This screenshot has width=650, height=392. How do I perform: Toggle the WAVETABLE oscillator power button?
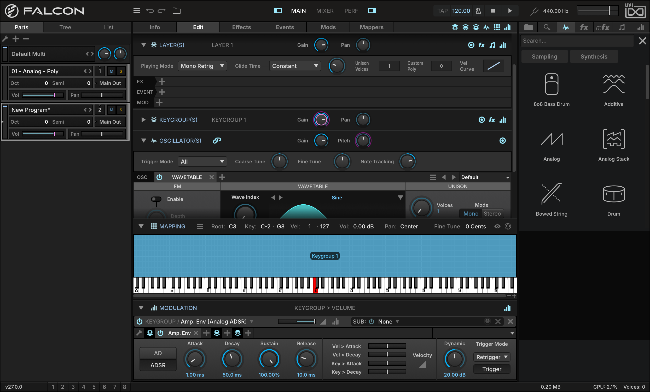point(159,177)
